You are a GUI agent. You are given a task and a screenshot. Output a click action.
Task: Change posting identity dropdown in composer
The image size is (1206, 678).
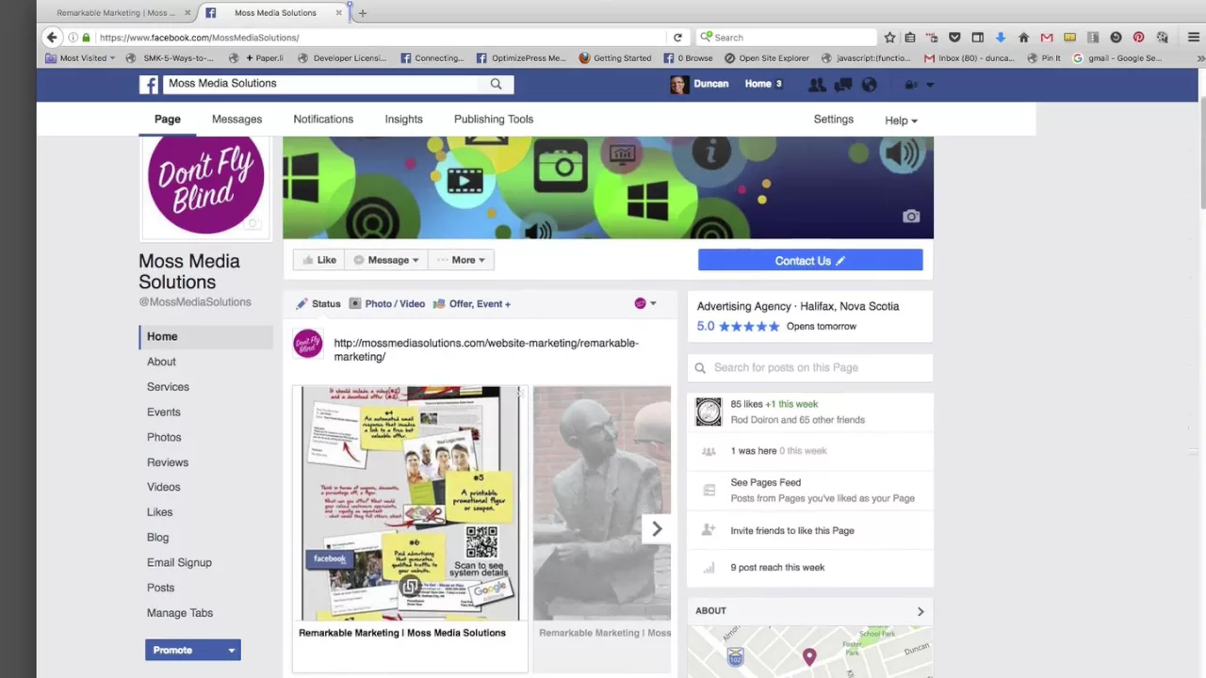[645, 303]
